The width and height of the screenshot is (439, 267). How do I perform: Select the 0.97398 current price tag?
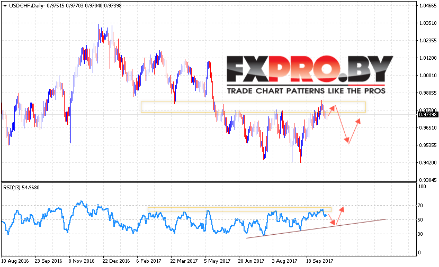click(427, 115)
